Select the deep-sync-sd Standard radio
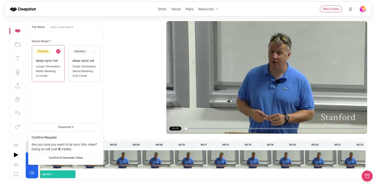The image size is (376, 184). [94, 51]
